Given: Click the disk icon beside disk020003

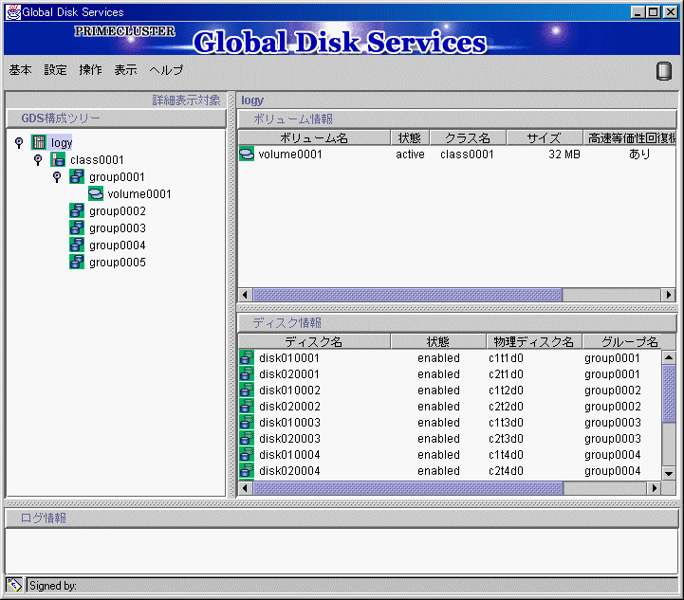Looking at the screenshot, I should 247,438.
